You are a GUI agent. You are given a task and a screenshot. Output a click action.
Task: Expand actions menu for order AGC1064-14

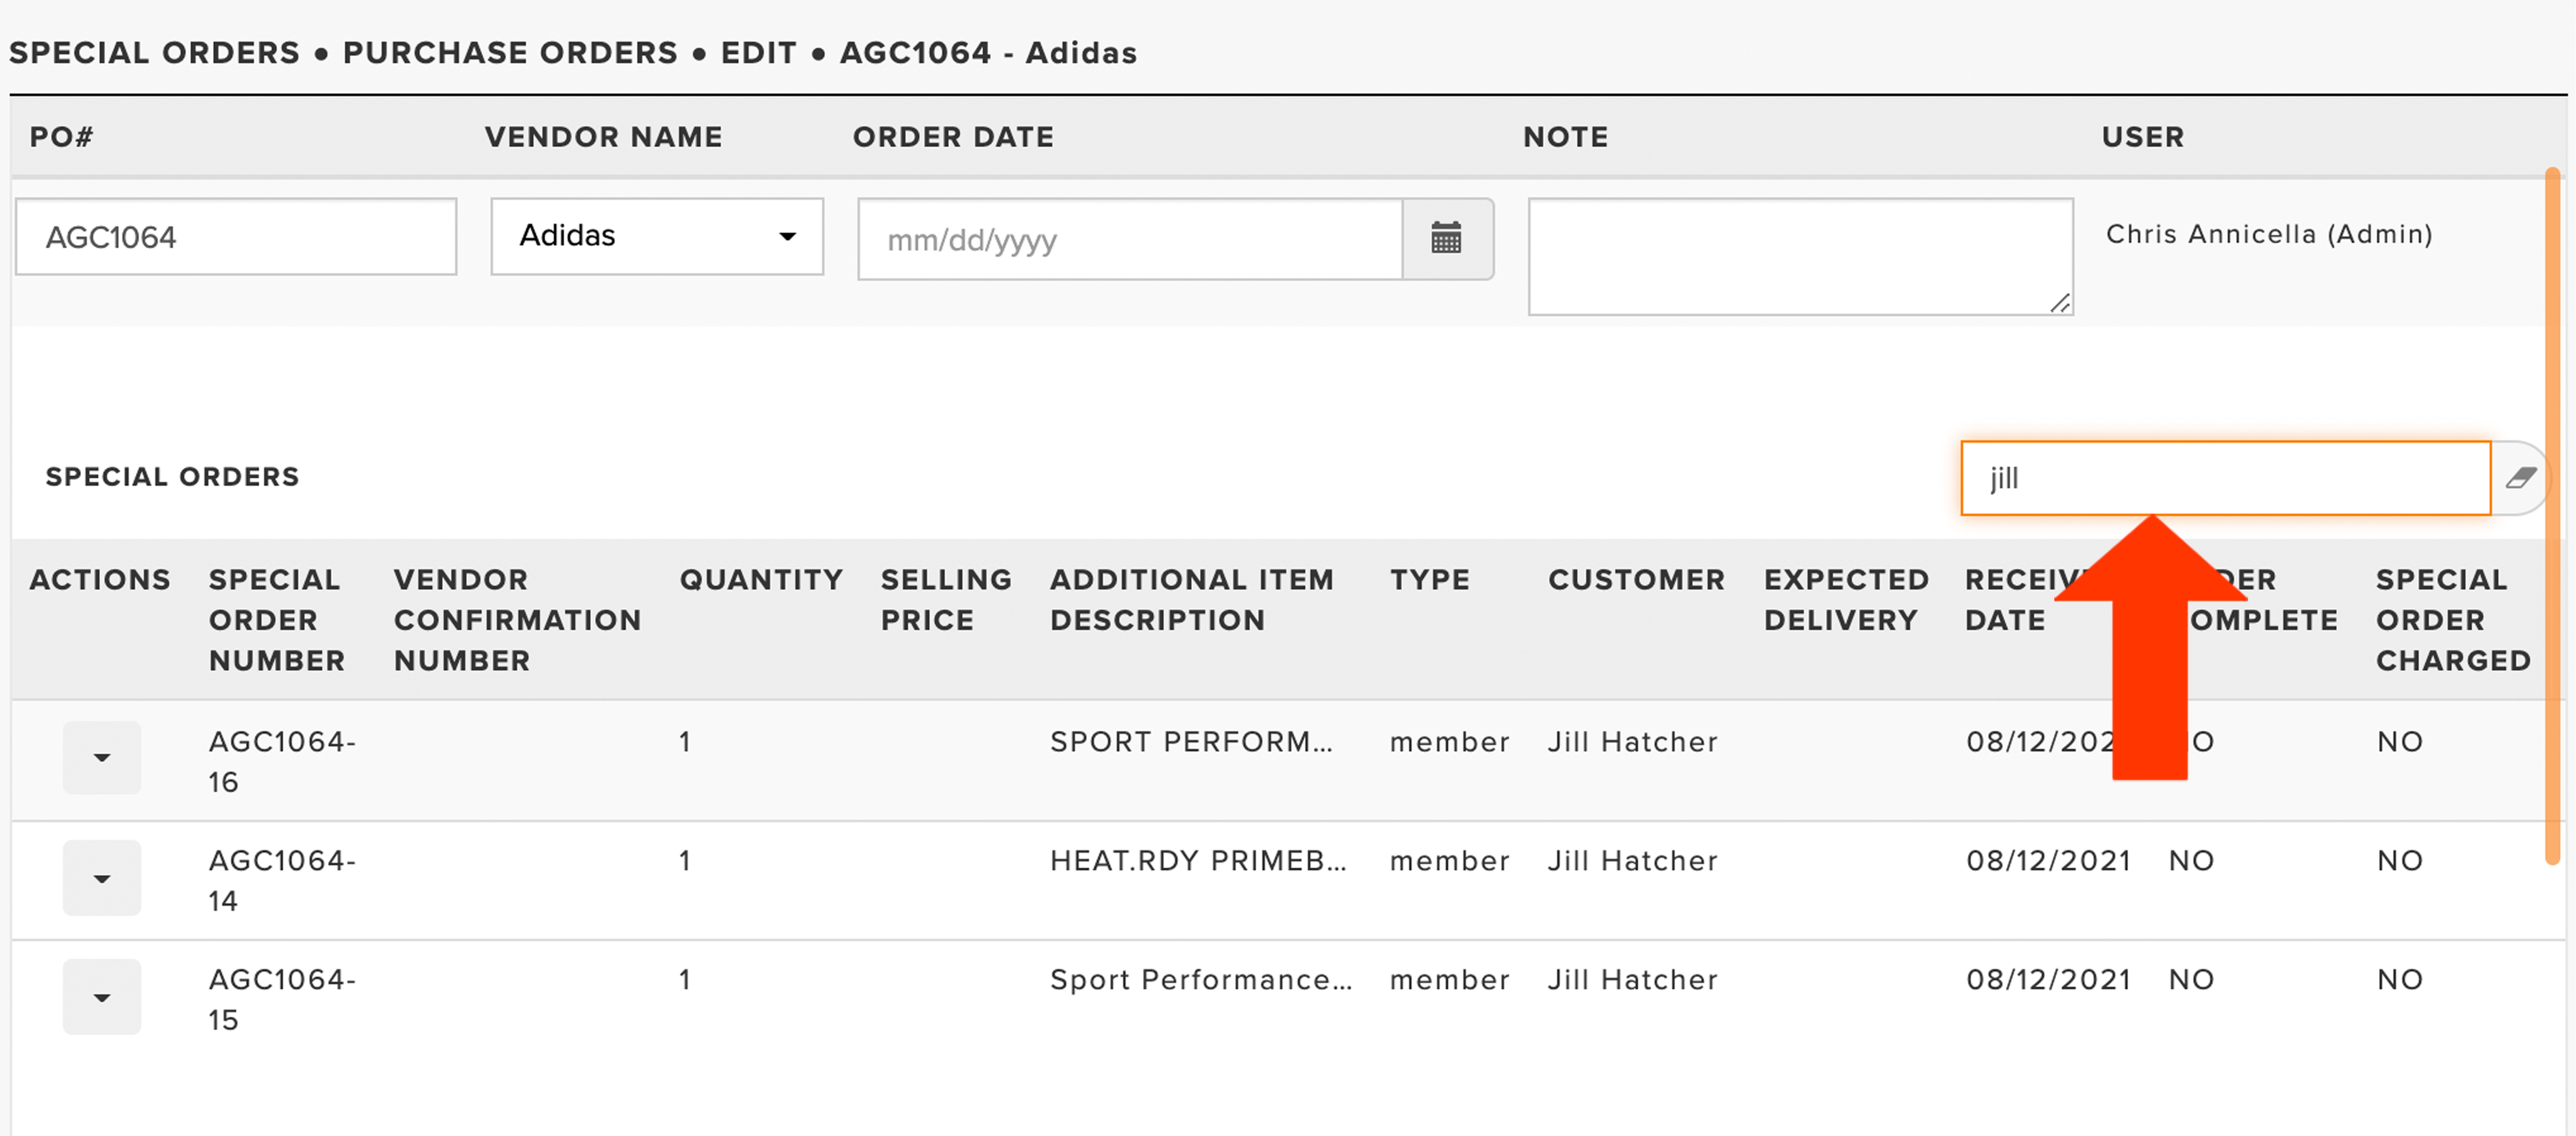(102, 878)
